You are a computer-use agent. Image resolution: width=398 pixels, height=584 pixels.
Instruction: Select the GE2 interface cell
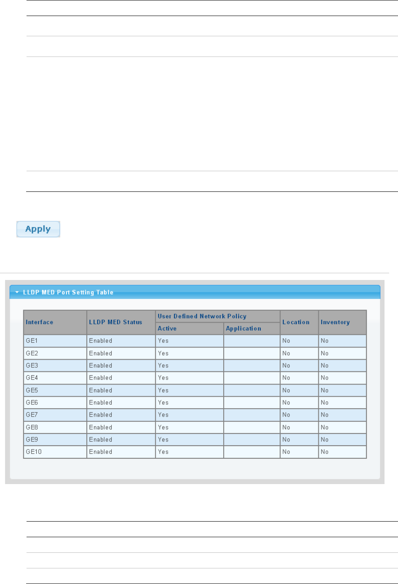[x=55, y=353]
